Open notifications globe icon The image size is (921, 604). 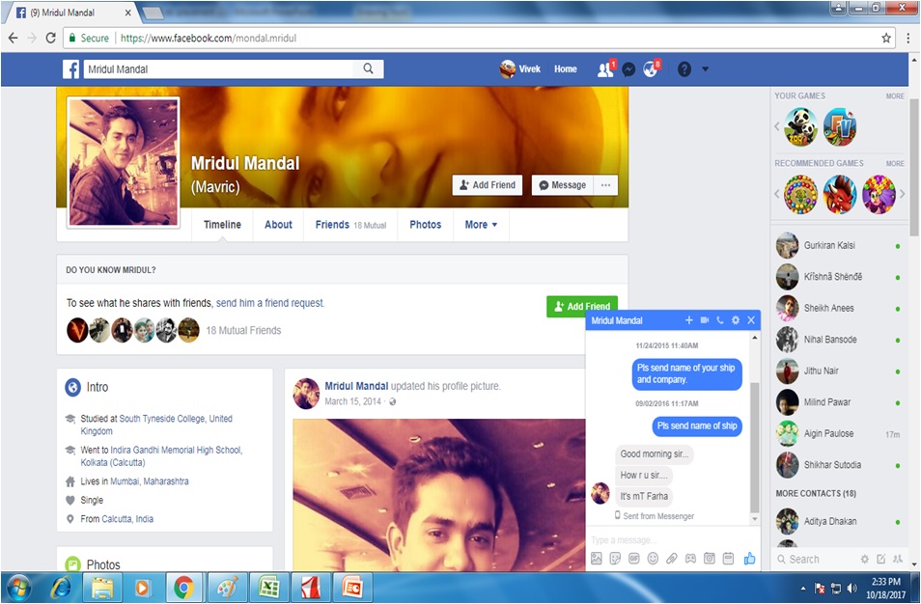click(651, 69)
